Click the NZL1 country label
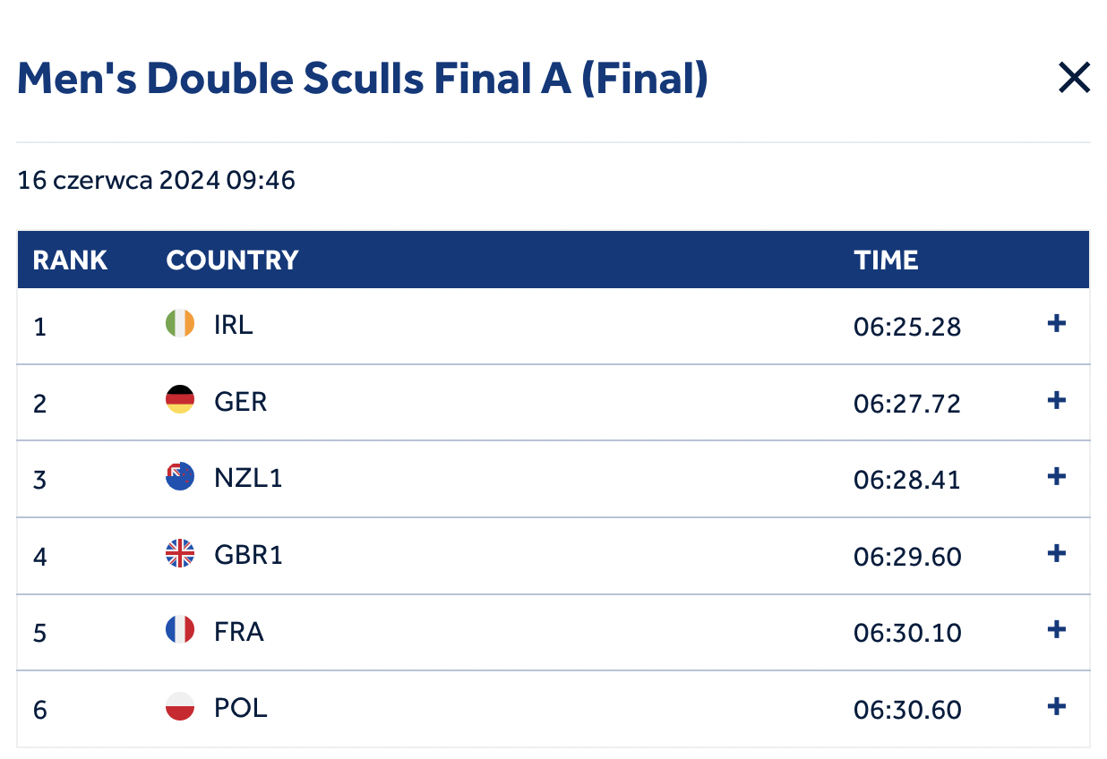Viewport: 1107px width, 759px height. tap(248, 478)
